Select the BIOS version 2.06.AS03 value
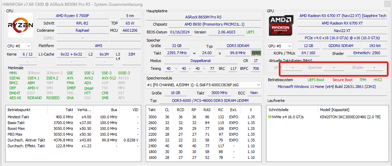 point(226,32)
